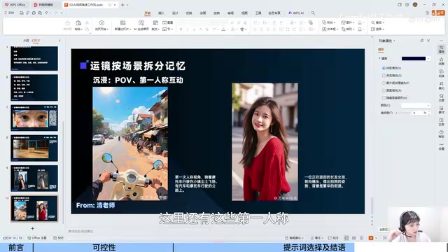This screenshot has height=252, width=448.
Task: Click the Reset slide icon
Action: [168, 22]
